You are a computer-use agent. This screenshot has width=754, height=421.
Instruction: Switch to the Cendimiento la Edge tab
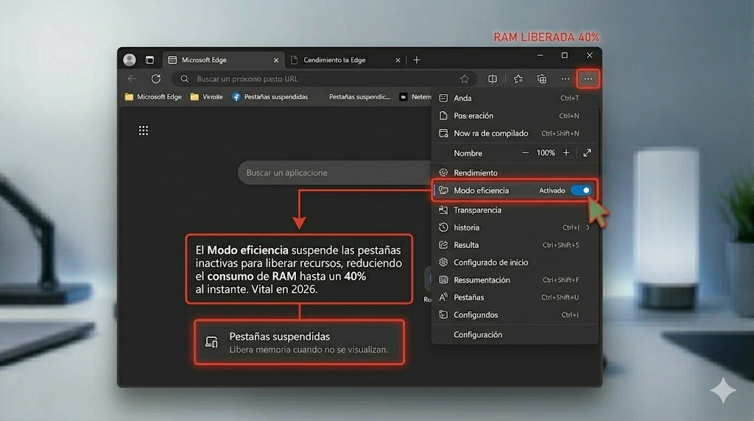[345, 60]
